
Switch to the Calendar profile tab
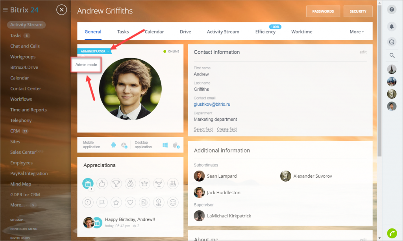154,32
